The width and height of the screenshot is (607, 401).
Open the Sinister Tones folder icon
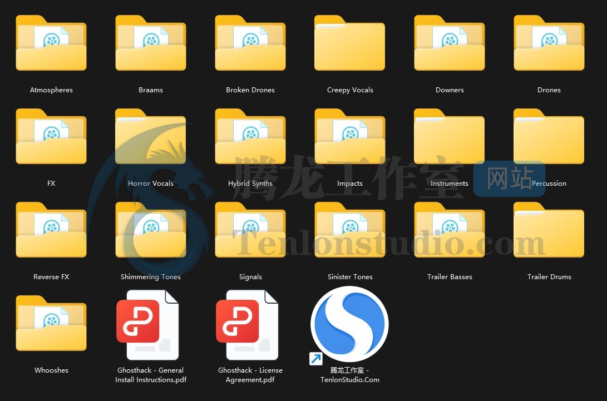coord(349,230)
